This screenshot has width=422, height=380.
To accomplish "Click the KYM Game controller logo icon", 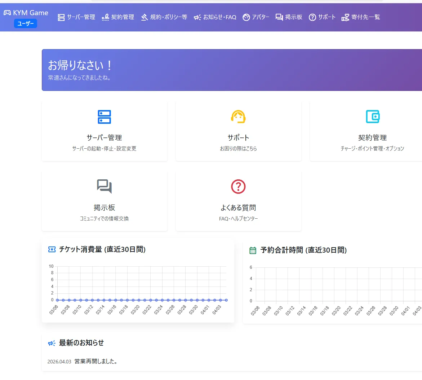I will [x=7, y=13].
